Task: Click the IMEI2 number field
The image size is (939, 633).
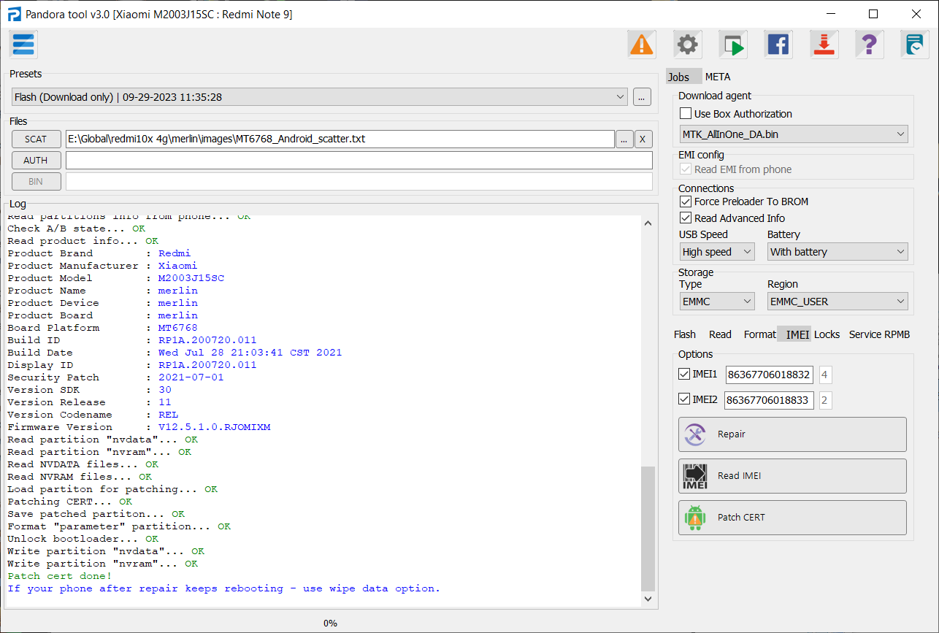Action: pyautogui.click(x=770, y=400)
